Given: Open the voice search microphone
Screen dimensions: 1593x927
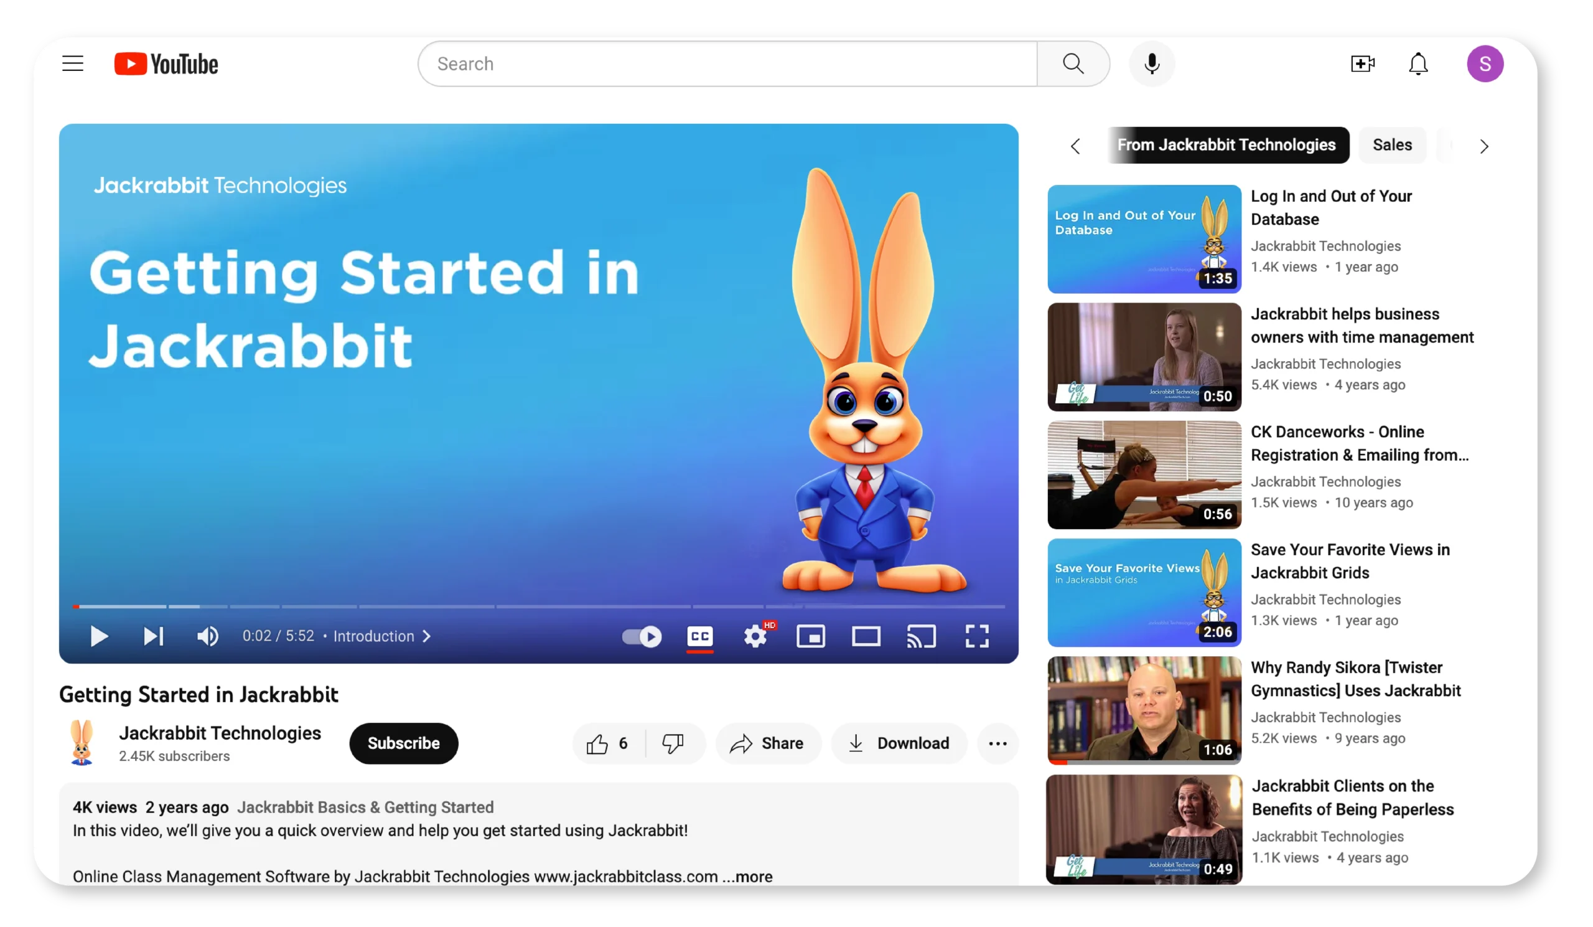Looking at the screenshot, I should (1152, 64).
